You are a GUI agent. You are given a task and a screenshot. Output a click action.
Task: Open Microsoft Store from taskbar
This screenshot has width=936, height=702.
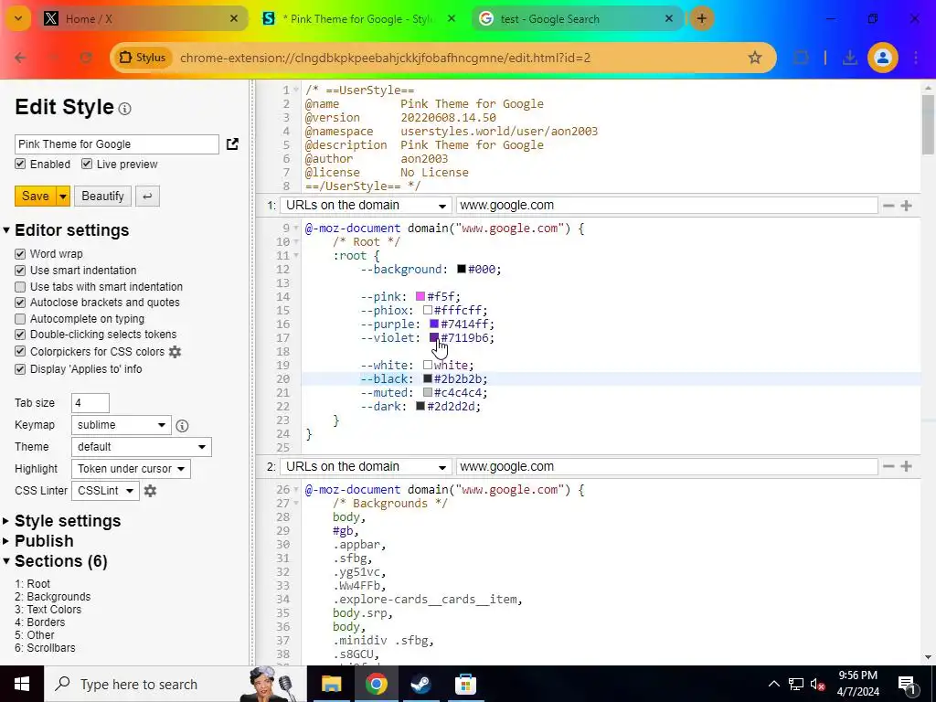click(x=465, y=684)
